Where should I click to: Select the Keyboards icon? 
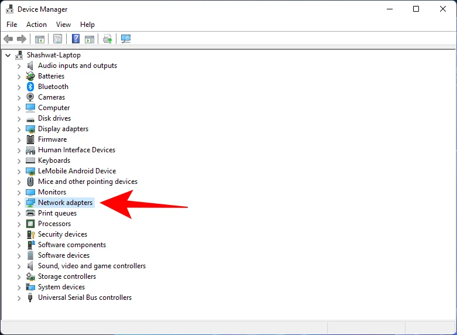point(30,160)
